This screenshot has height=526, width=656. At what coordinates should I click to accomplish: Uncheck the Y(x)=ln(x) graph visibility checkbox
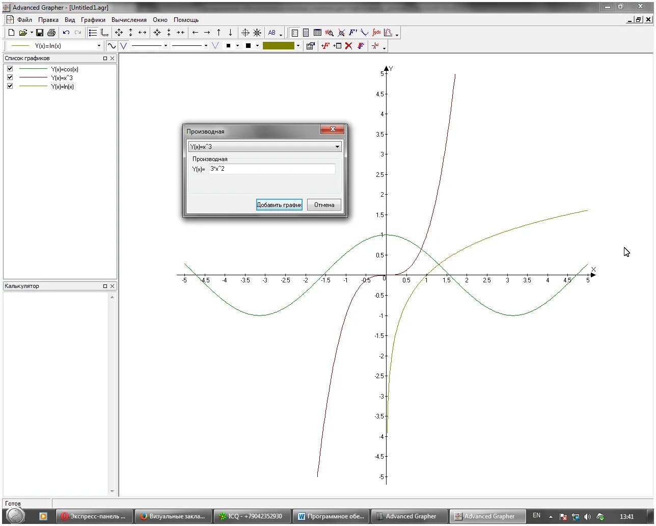(x=10, y=86)
